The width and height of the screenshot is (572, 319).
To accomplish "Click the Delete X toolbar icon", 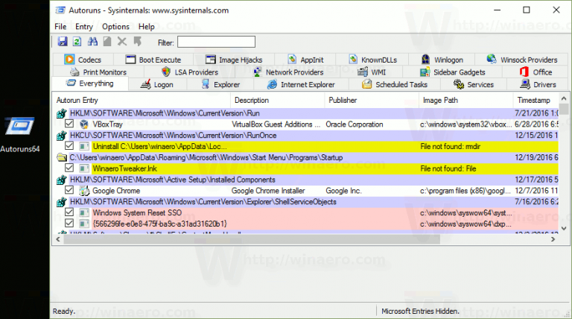I will click(122, 42).
